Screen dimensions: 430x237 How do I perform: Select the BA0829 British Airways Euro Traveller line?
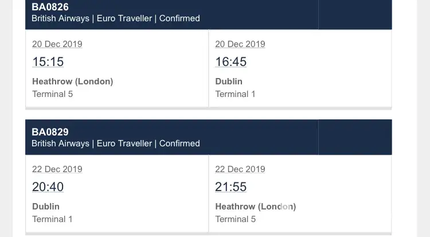click(x=115, y=143)
